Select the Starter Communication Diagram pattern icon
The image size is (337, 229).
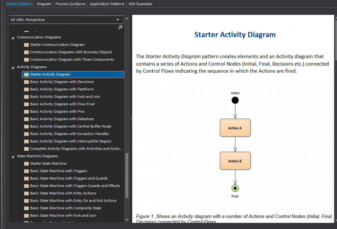click(26, 44)
